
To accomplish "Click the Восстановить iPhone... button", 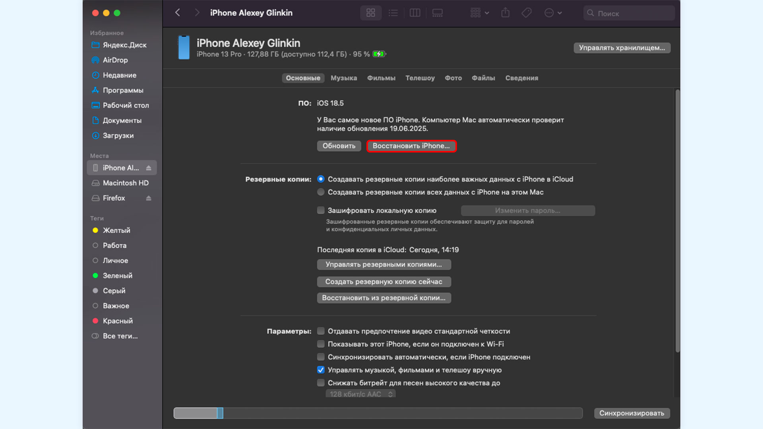I will [411, 146].
